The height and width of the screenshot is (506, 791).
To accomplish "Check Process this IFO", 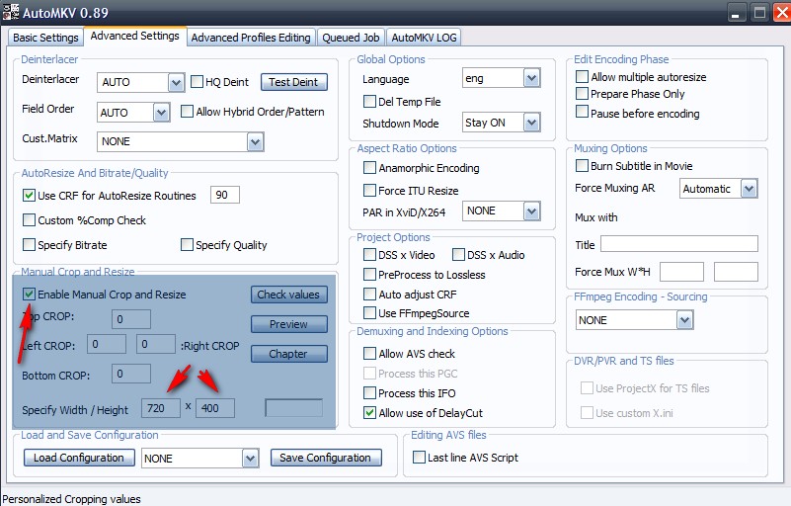I will point(369,393).
